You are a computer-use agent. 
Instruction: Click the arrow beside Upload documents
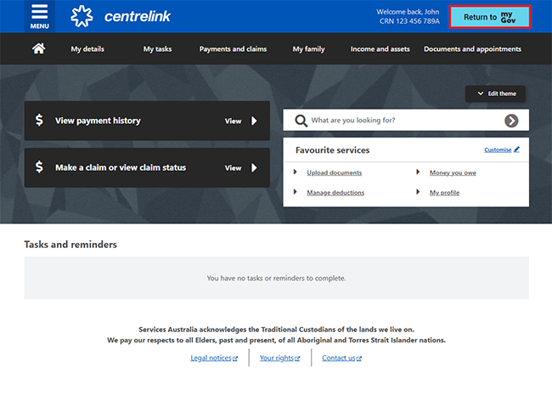[296, 172]
